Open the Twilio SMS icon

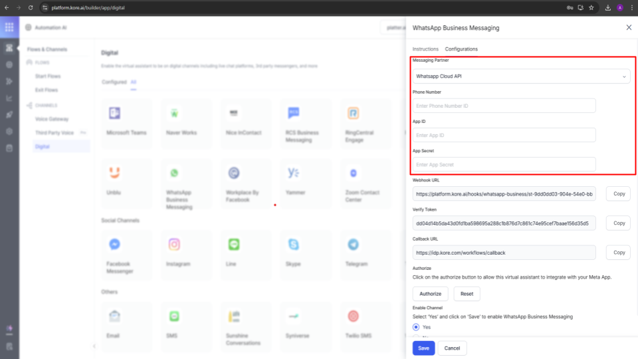[353, 316]
